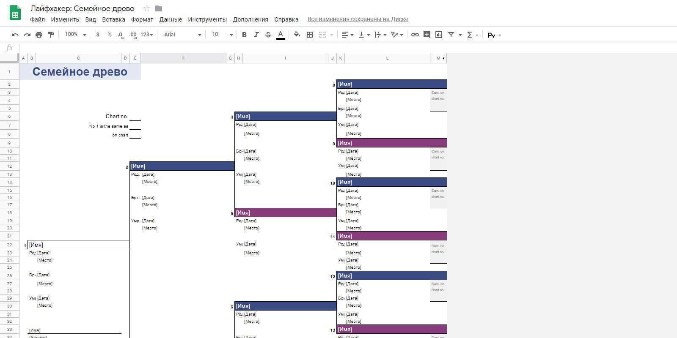Open the Данные menu

pyautogui.click(x=171, y=19)
